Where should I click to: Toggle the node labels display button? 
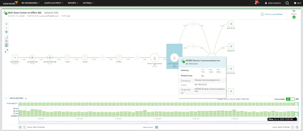pos(6,45)
